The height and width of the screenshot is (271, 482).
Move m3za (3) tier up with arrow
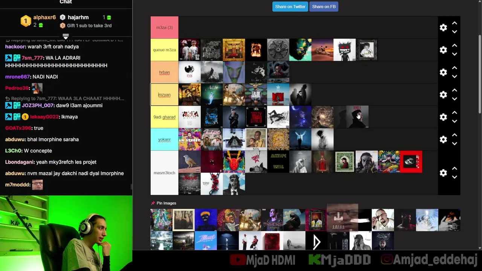coord(455,23)
